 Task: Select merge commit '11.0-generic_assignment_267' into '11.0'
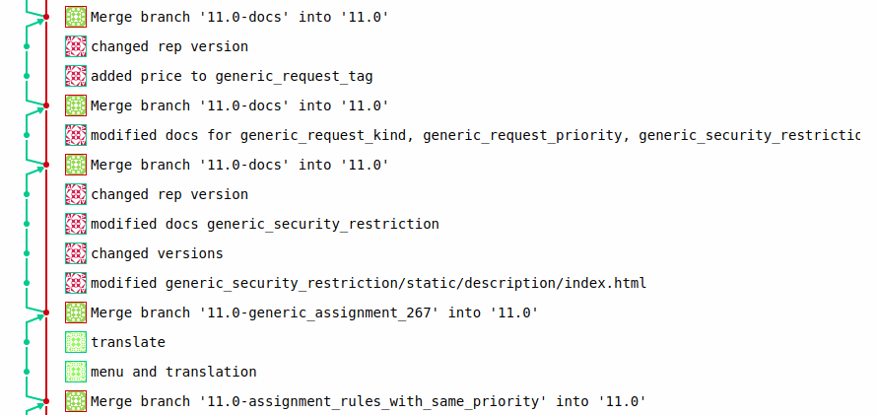314,312
